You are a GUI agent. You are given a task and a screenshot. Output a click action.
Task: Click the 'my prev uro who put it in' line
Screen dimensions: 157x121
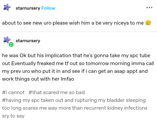pos(75,71)
